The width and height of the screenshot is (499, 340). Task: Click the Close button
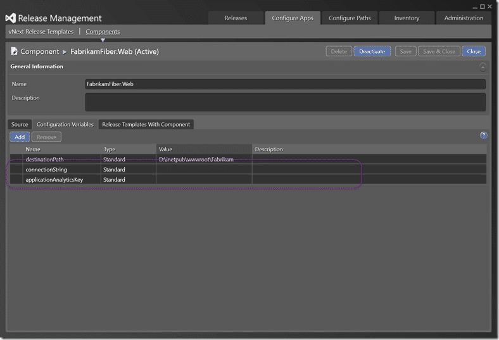coord(474,51)
